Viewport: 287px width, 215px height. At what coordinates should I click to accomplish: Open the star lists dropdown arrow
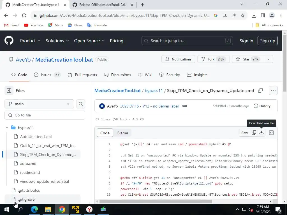[269, 59]
